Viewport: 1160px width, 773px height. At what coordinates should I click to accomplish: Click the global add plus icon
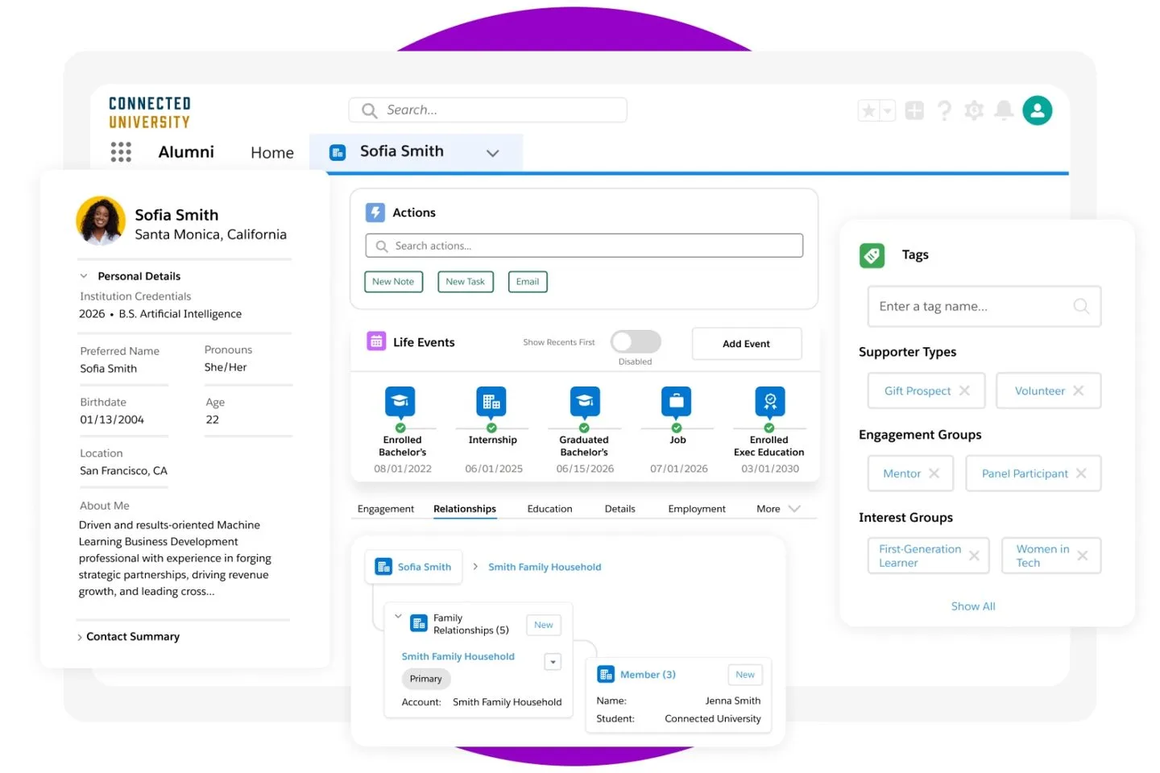coord(914,110)
